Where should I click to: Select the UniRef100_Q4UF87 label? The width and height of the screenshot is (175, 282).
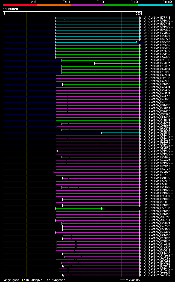157,257
